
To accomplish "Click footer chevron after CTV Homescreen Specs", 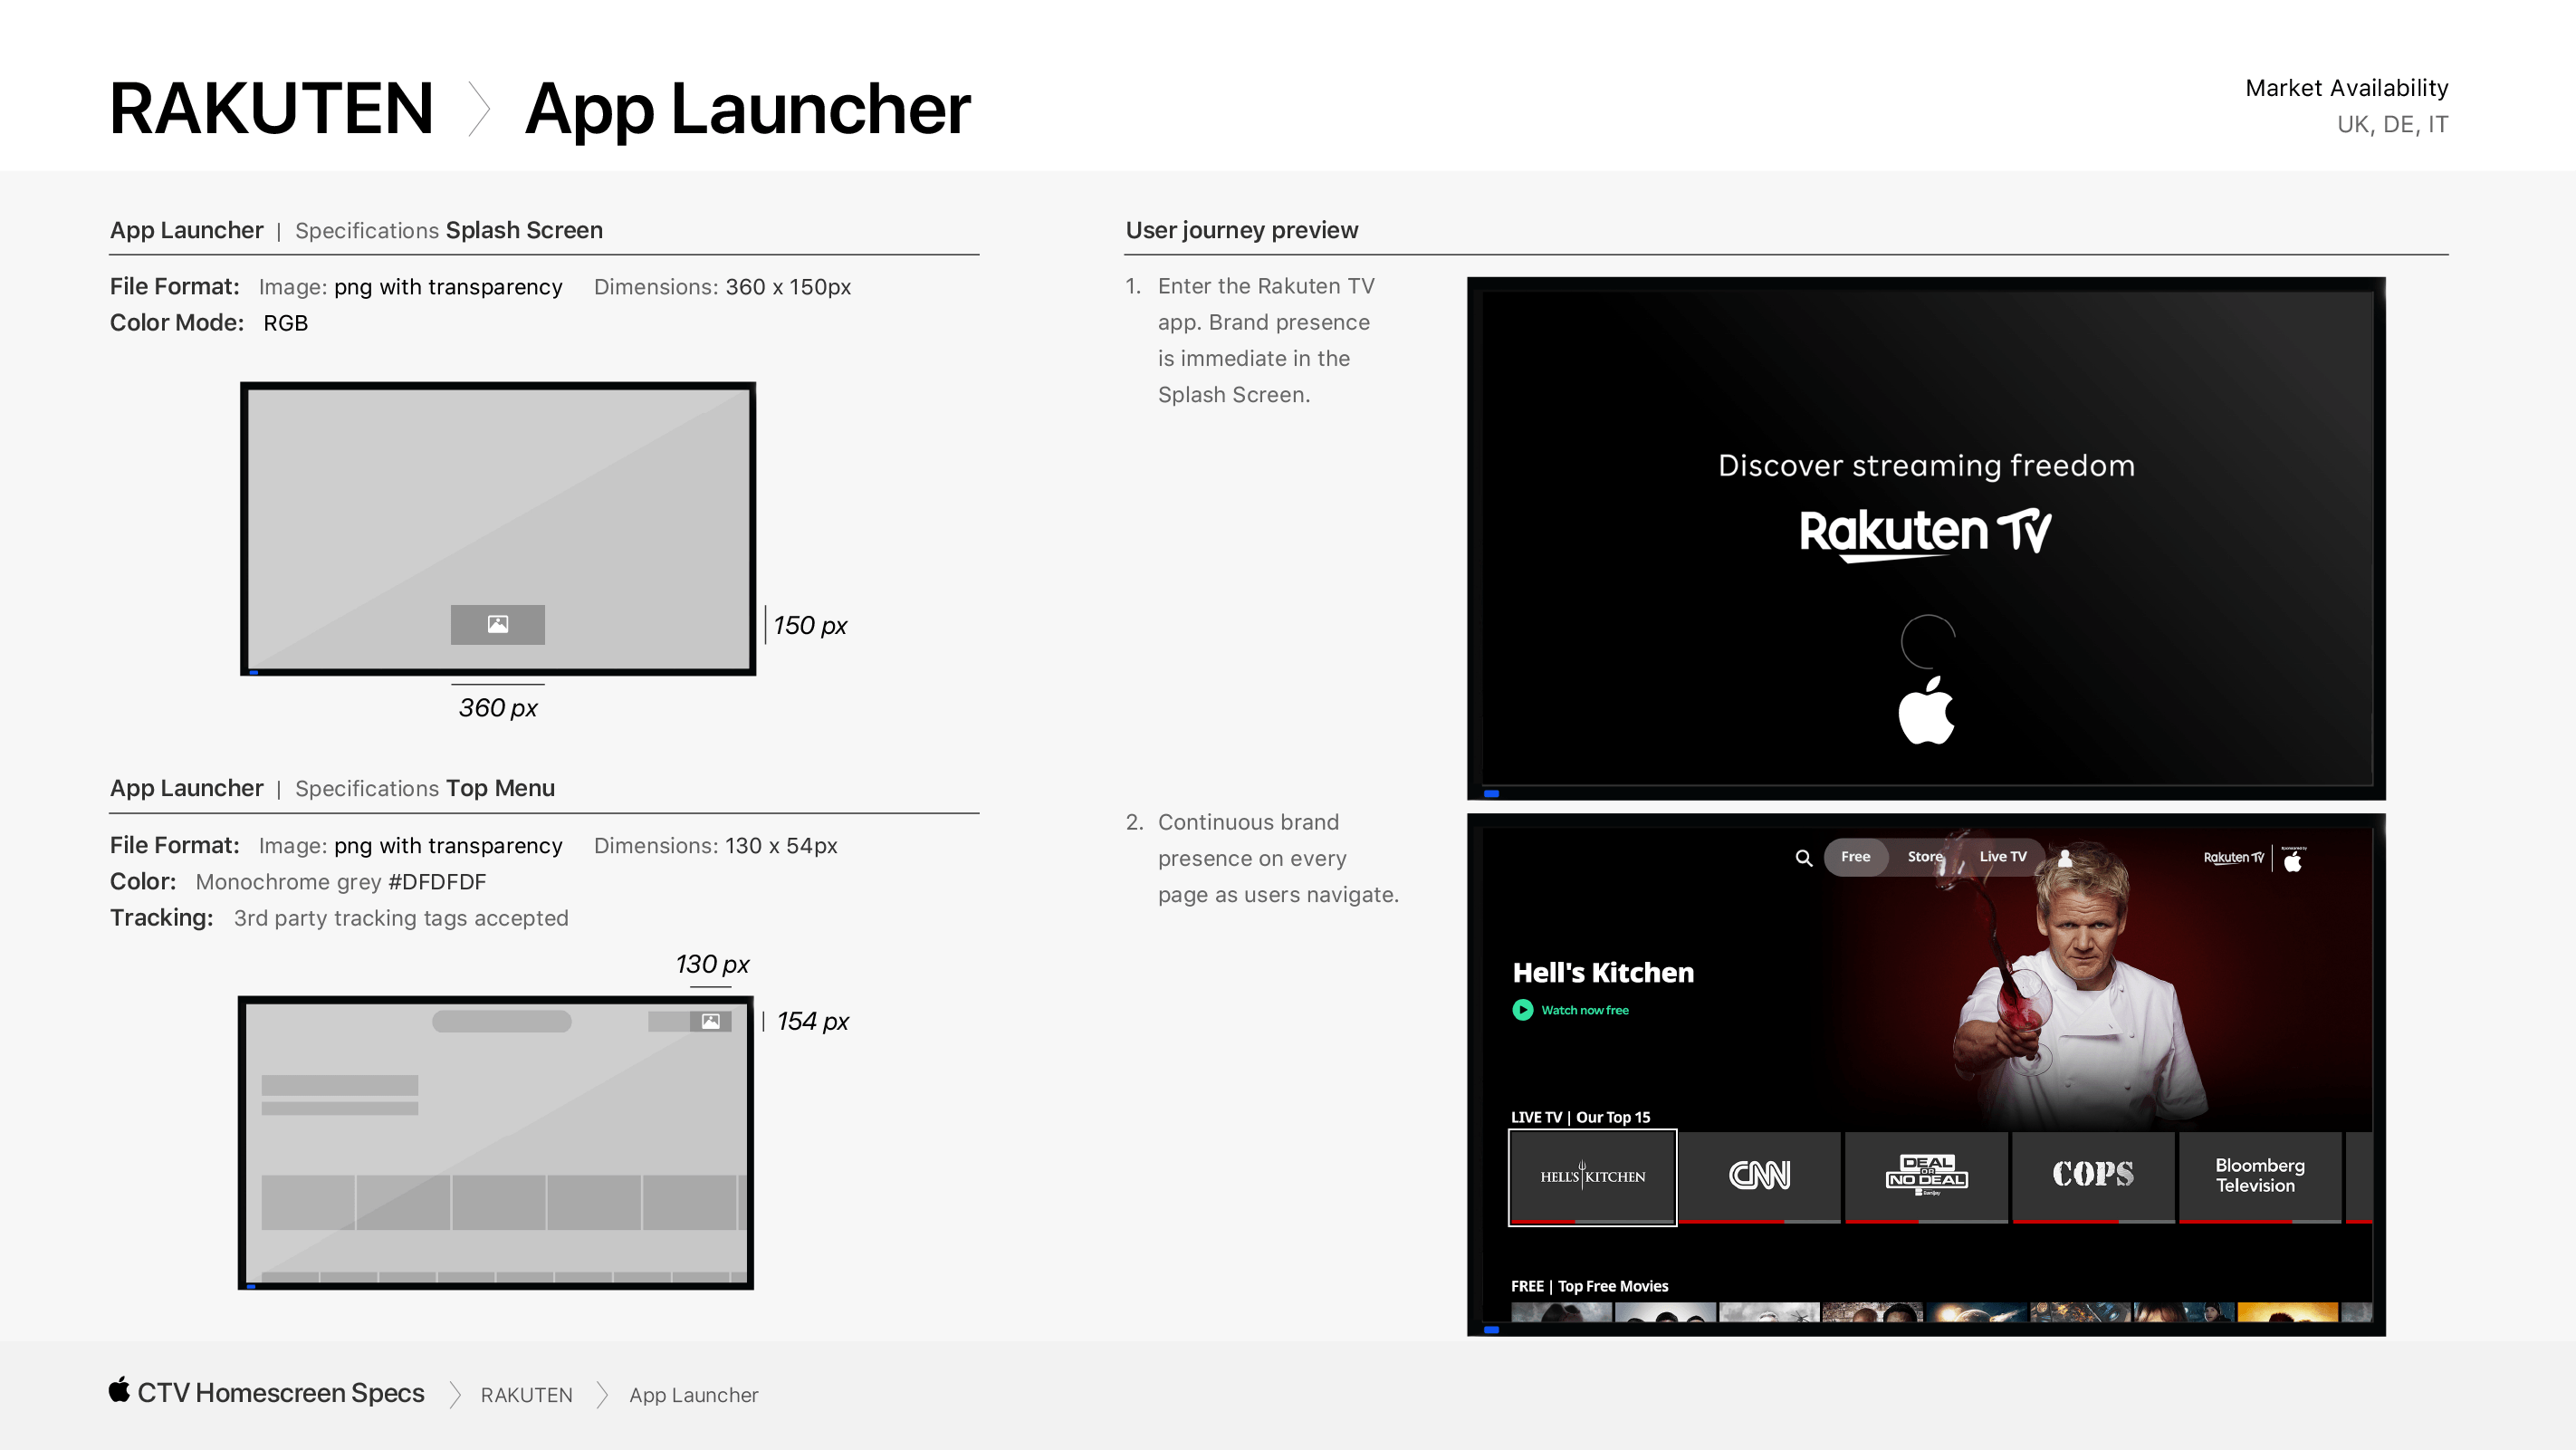I will pos(455,1395).
